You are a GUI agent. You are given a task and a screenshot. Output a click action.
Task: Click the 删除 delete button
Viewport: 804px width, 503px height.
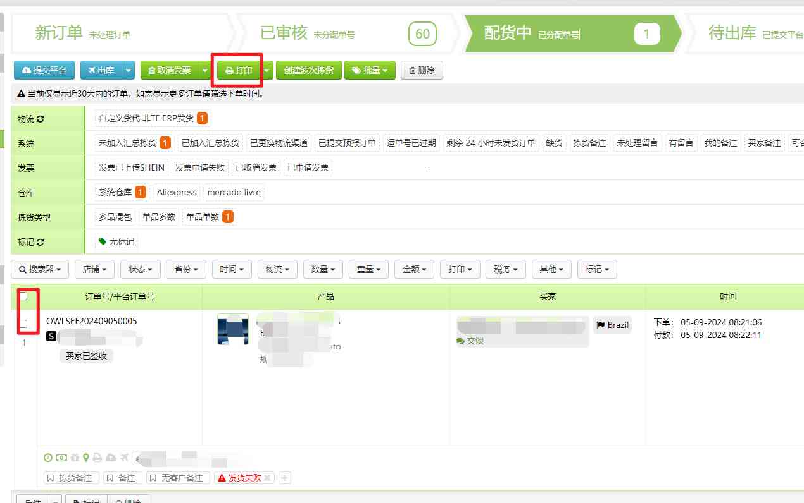click(x=422, y=70)
